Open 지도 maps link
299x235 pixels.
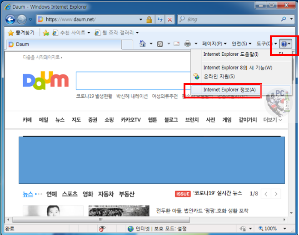click(76, 120)
